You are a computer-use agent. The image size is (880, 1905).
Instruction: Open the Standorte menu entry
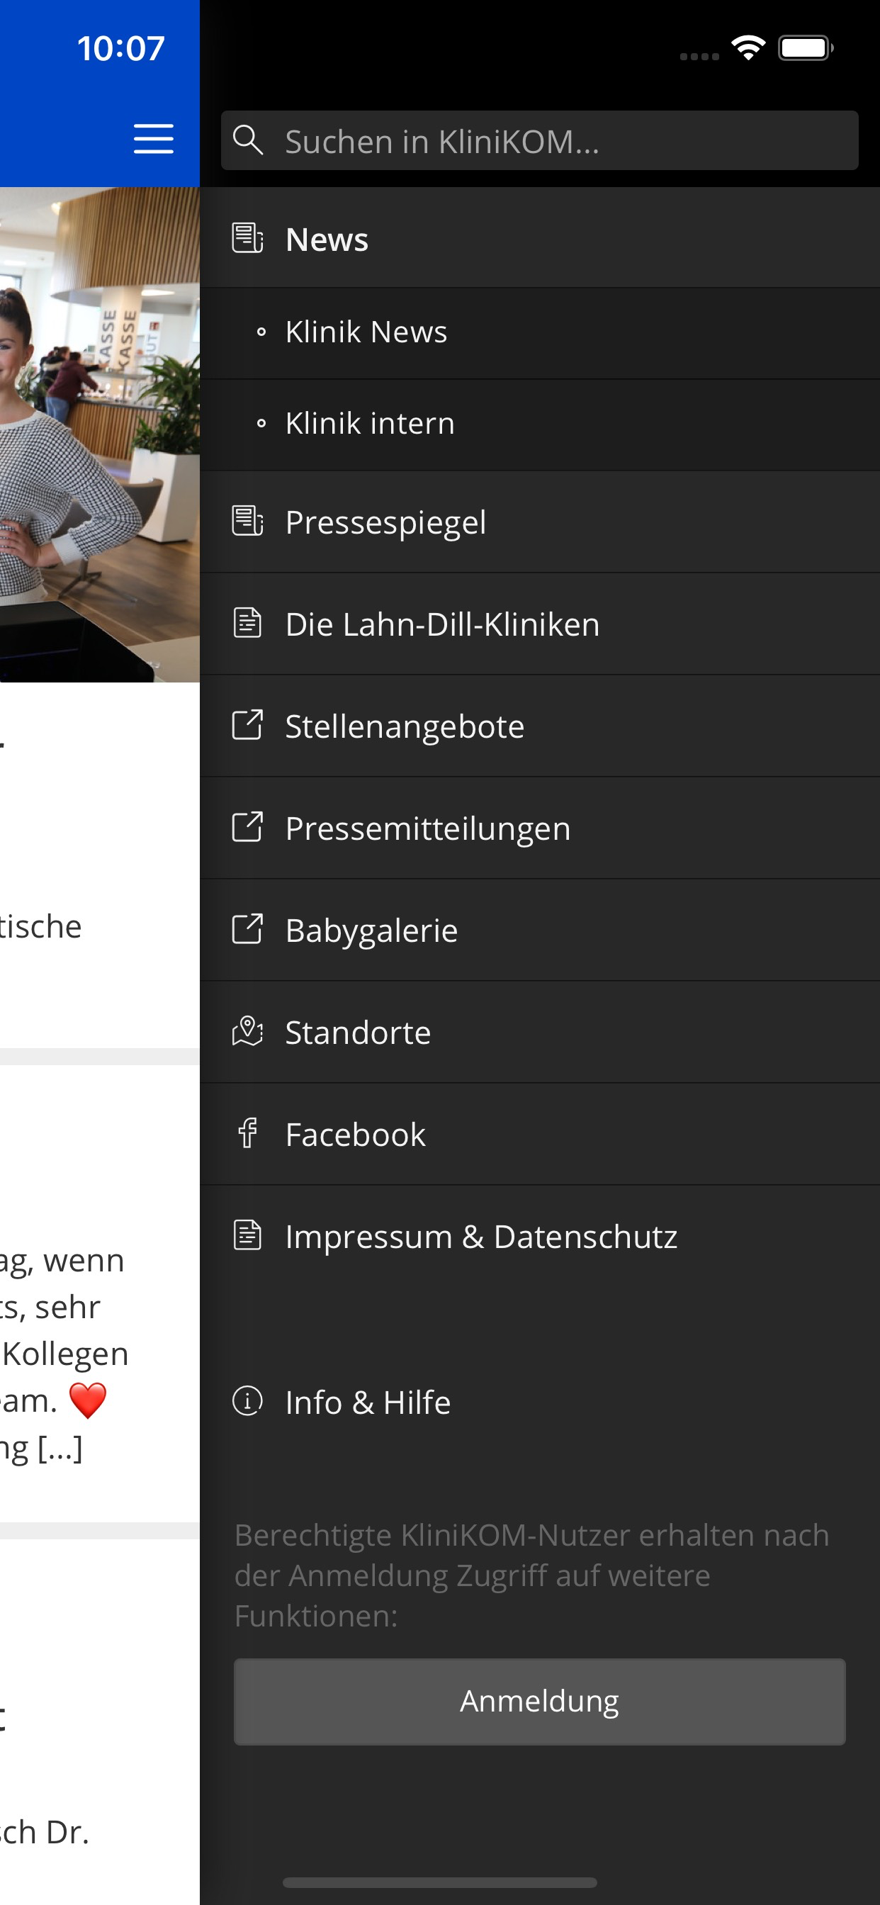tap(539, 1033)
